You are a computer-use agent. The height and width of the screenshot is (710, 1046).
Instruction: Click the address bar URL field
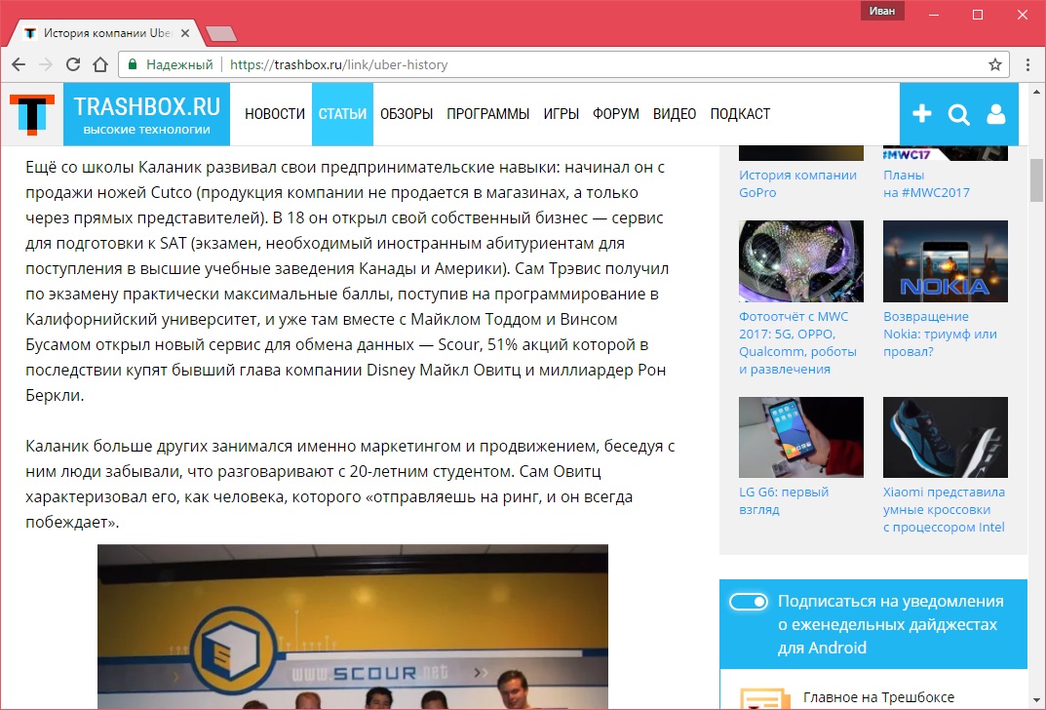coord(562,64)
